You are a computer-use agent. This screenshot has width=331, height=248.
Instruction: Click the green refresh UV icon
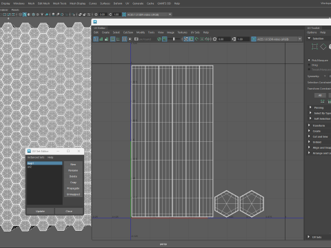[x=197, y=39]
